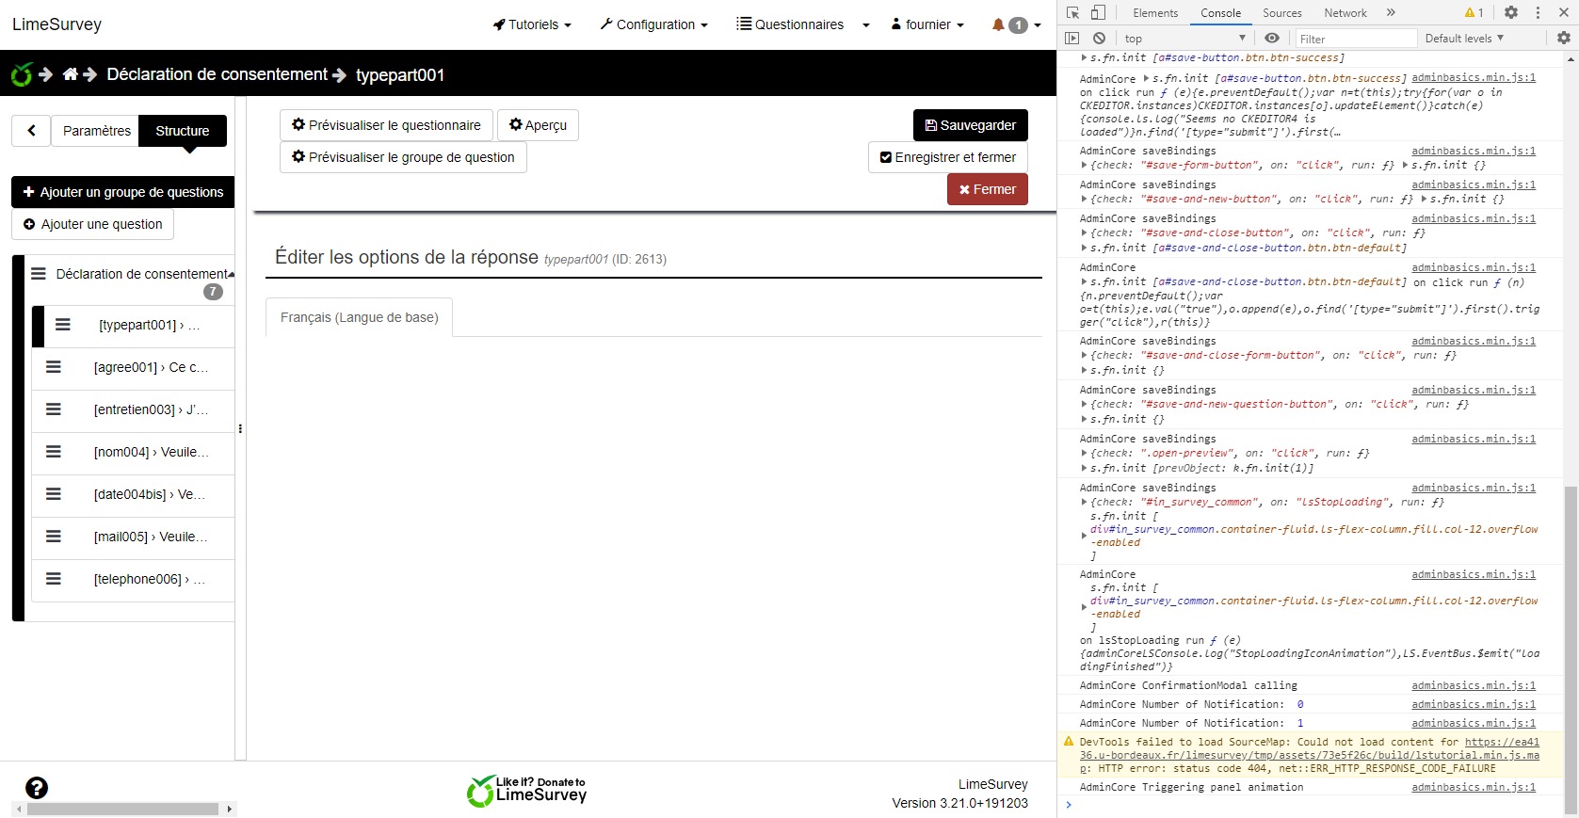Click the red Fermer button
Image resolution: width=1579 pixels, height=818 pixels.
(x=988, y=189)
